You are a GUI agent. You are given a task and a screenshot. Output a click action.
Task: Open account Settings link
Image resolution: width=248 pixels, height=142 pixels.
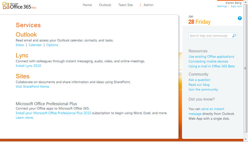[x=222, y=6]
